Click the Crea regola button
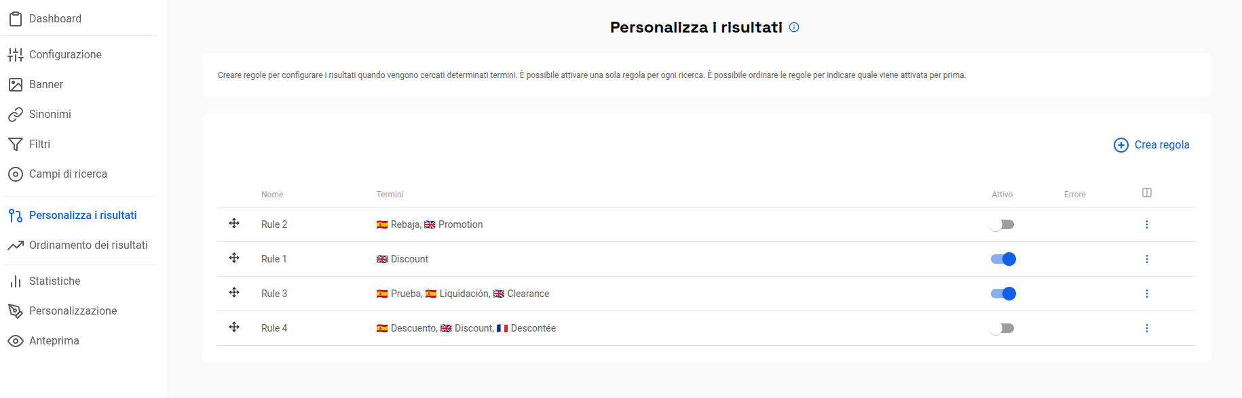This screenshot has width=1242, height=398. (x=1152, y=145)
